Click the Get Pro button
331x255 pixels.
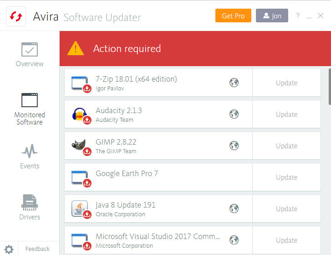coord(233,16)
